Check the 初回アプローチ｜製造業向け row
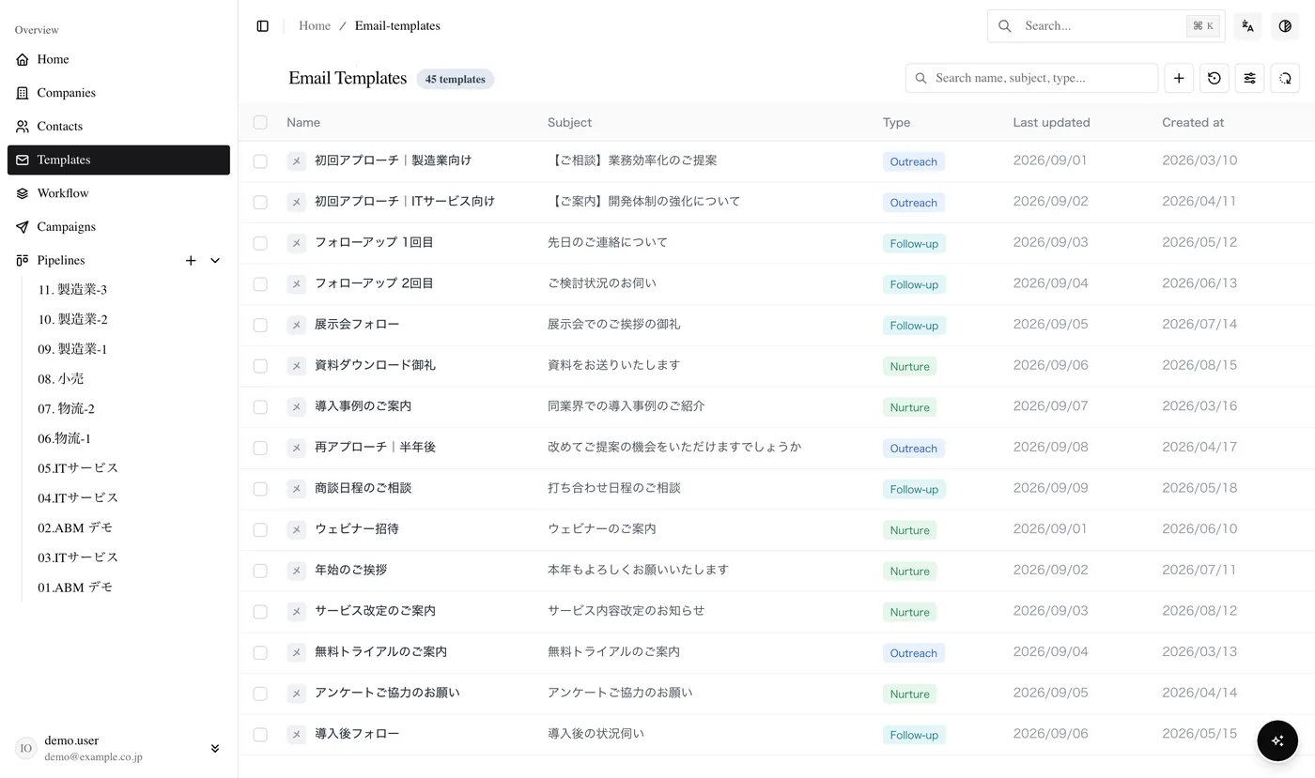Image resolution: width=1315 pixels, height=778 pixels. 260,161
